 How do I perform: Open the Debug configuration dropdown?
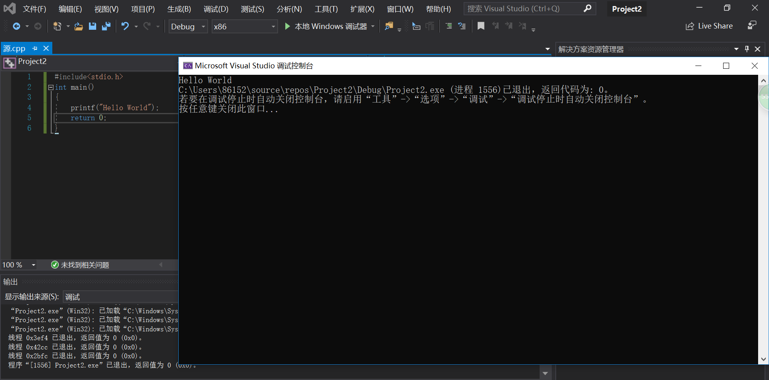coord(188,27)
